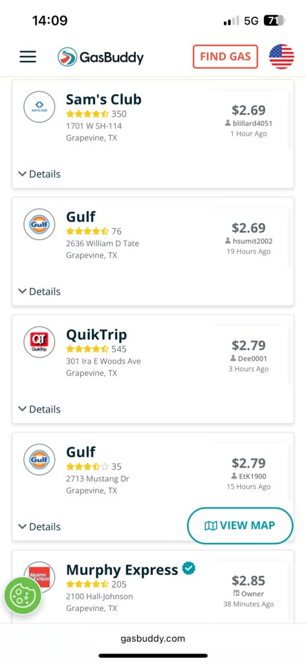Image resolution: width=306 pixels, height=664 pixels.
Task: Tap the Gulf logo for Mustang Dr
Action: point(39,460)
